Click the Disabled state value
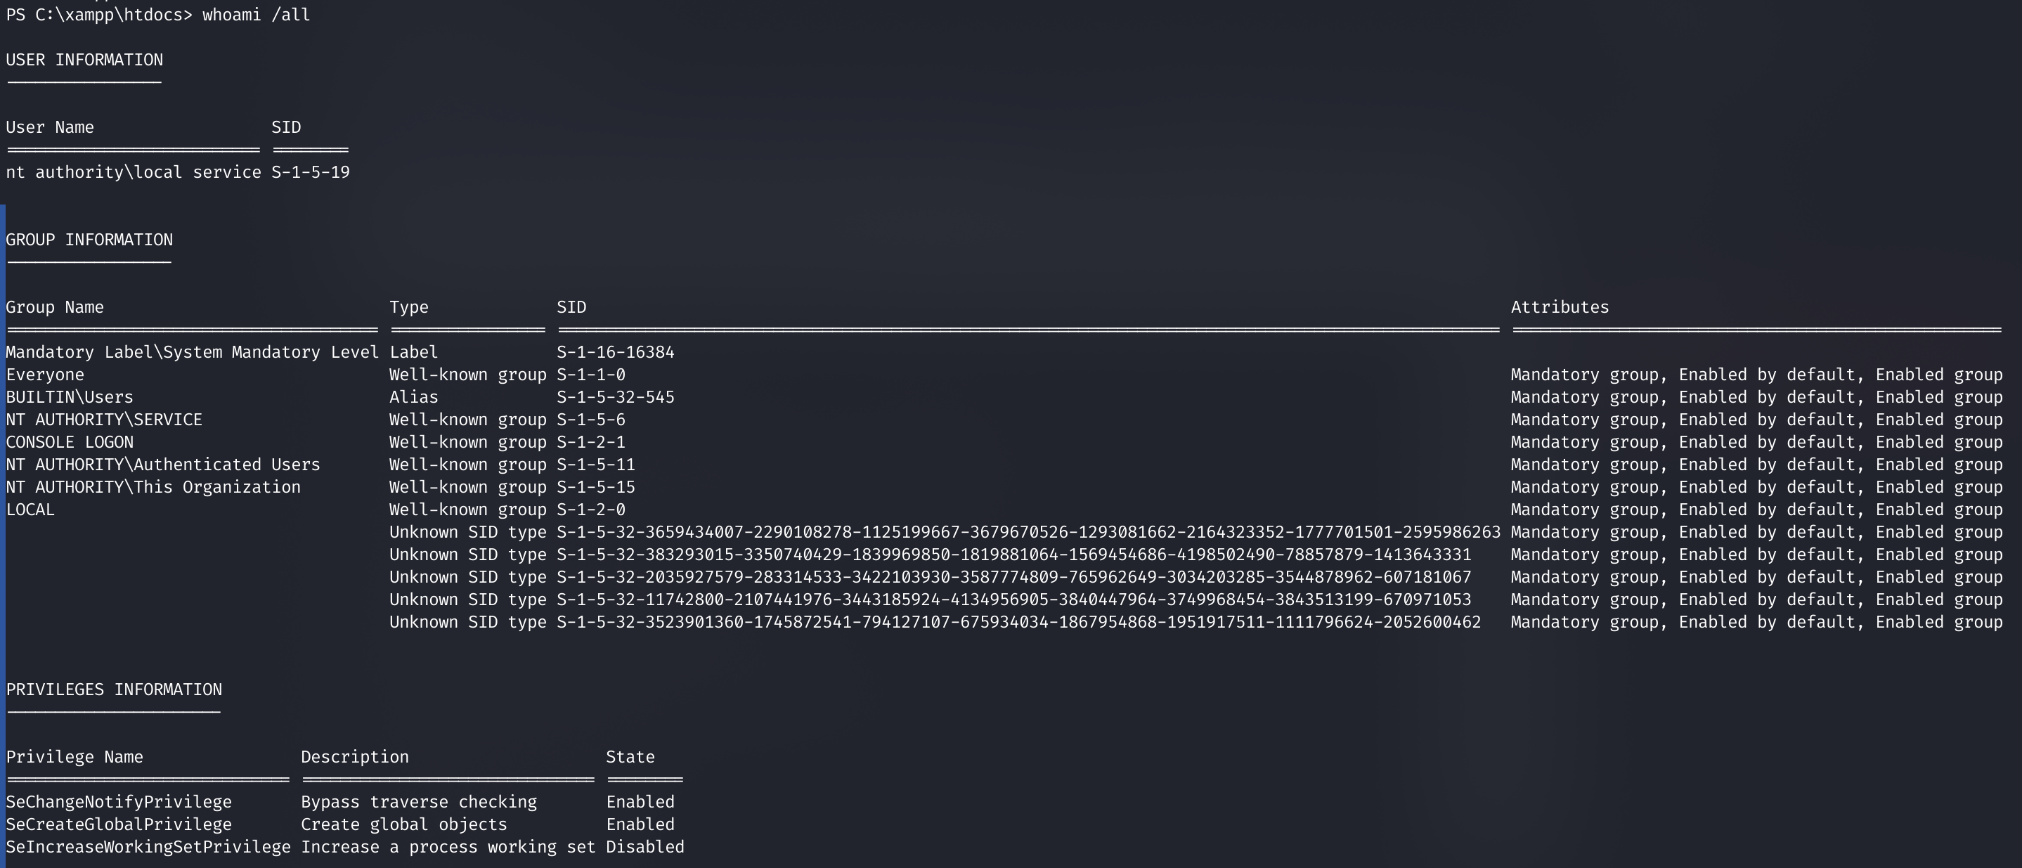 click(x=645, y=847)
